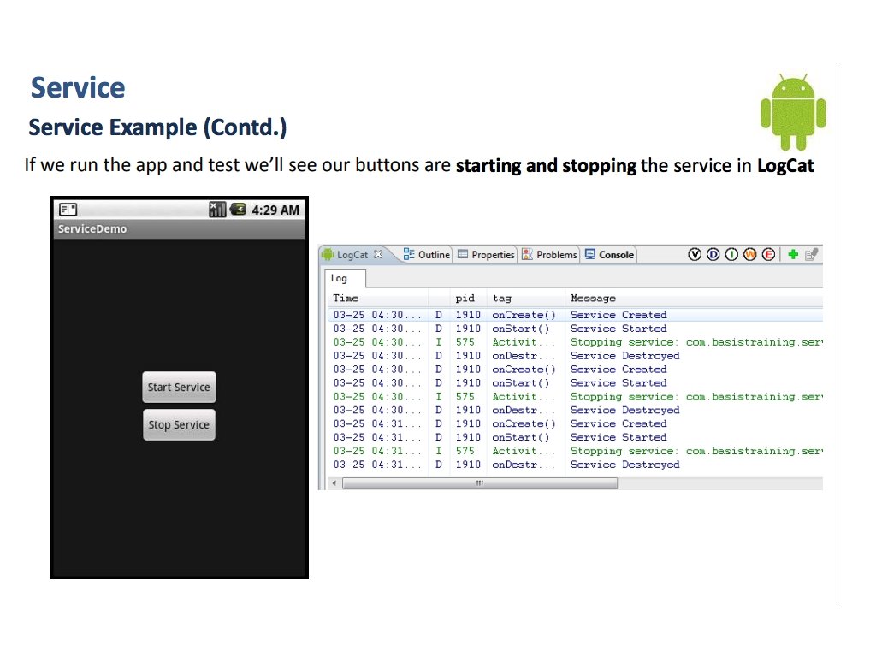Tap the Stop Service button
This screenshot has height=657, width=876.
pyautogui.click(x=179, y=424)
